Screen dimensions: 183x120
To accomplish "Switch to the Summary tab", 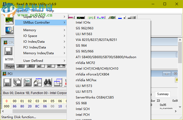I will [x=162, y=94].
